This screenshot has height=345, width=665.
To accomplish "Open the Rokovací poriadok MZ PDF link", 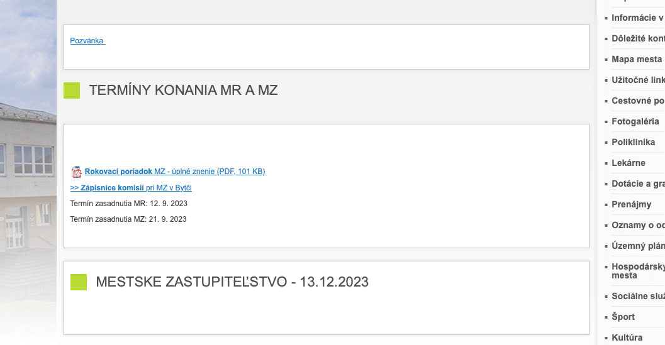I will coord(175,172).
